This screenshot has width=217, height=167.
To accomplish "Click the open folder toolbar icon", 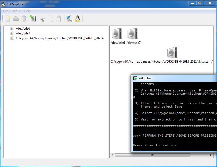I will [x=16, y=19].
